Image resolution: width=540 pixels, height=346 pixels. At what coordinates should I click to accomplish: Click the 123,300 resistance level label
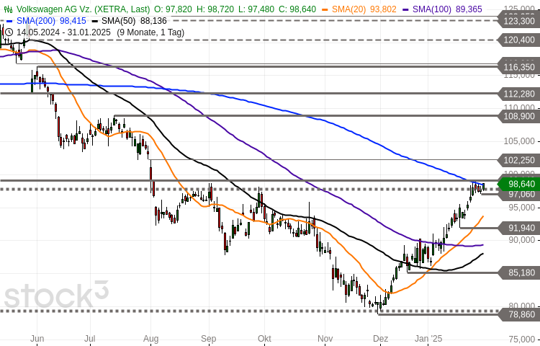coord(518,21)
